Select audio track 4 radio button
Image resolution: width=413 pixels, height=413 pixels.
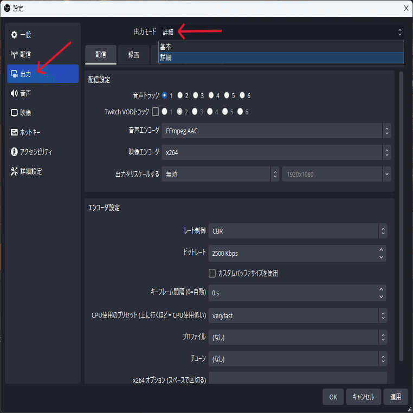tap(211, 95)
